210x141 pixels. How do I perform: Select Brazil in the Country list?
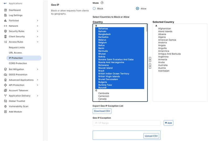click(101, 71)
